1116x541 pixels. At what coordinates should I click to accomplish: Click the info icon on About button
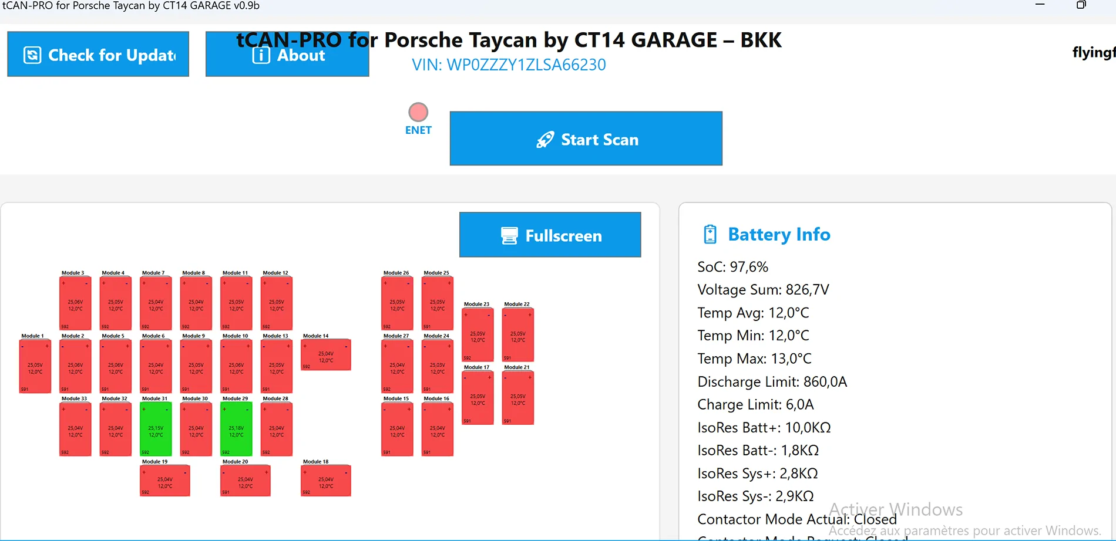(x=261, y=55)
